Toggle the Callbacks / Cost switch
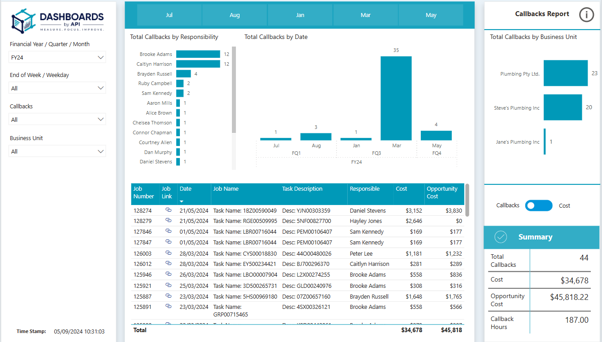 (x=539, y=205)
